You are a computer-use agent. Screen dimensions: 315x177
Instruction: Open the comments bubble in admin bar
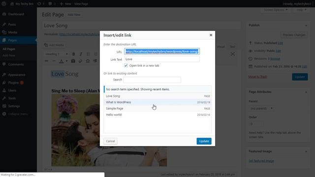[x=52, y=3]
